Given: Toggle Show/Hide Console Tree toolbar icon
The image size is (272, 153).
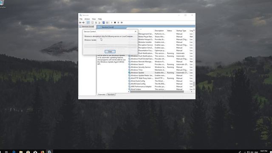Looking at the screenshot, I should click(88, 23).
